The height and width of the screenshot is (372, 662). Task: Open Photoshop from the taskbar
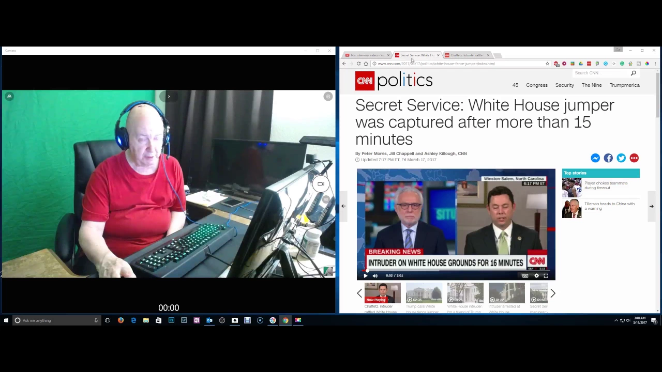point(171,320)
